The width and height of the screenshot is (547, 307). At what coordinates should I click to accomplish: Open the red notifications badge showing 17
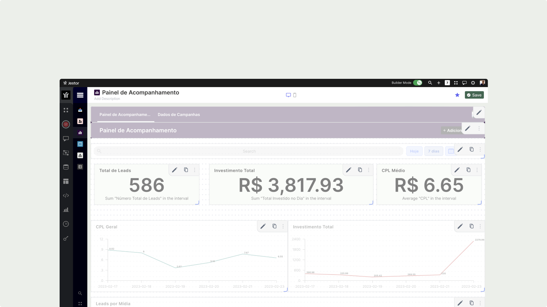(x=66, y=124)
